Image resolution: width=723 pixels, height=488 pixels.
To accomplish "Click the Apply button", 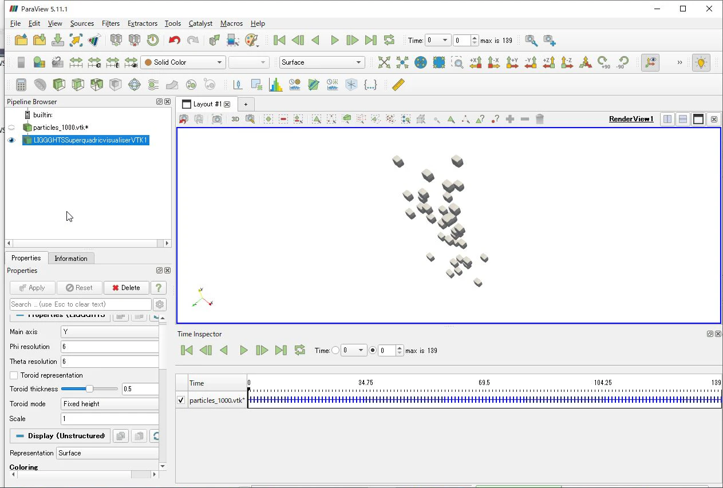I will (x=33, y=288).
